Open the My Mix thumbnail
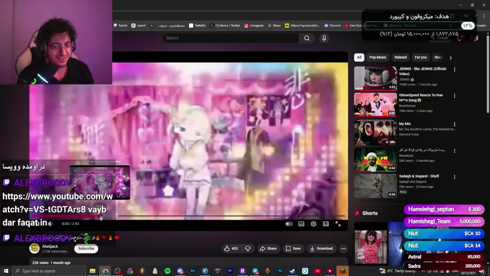490x276 pixels. click(x=375, y=133)
